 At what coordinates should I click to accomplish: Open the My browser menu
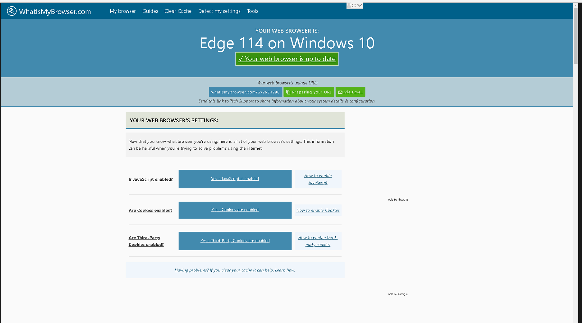pyautogui.click(x=123, y=11)
